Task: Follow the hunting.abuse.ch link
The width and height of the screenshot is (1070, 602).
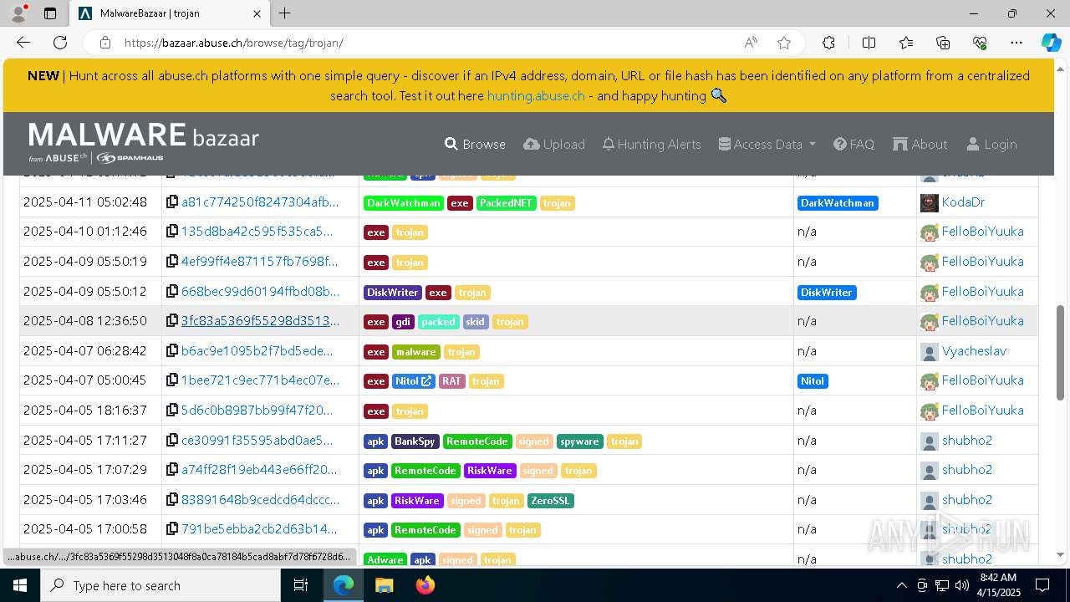Action: (x=536, y=95)
